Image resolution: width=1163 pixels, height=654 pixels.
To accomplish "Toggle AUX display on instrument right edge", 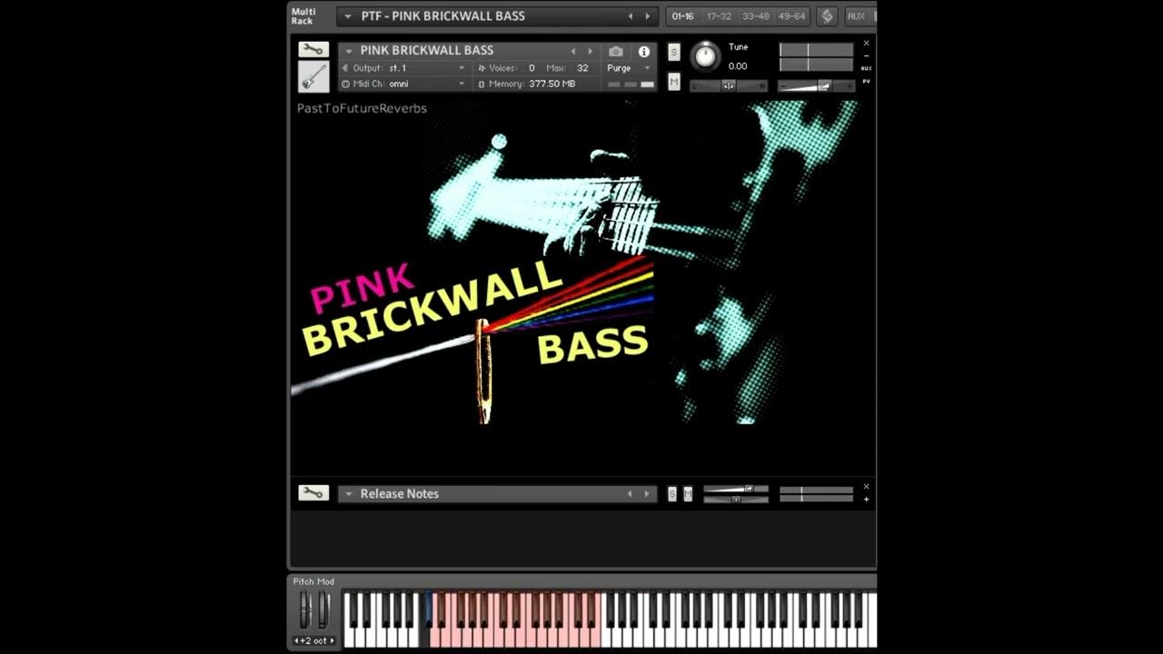I will point(867,68).
